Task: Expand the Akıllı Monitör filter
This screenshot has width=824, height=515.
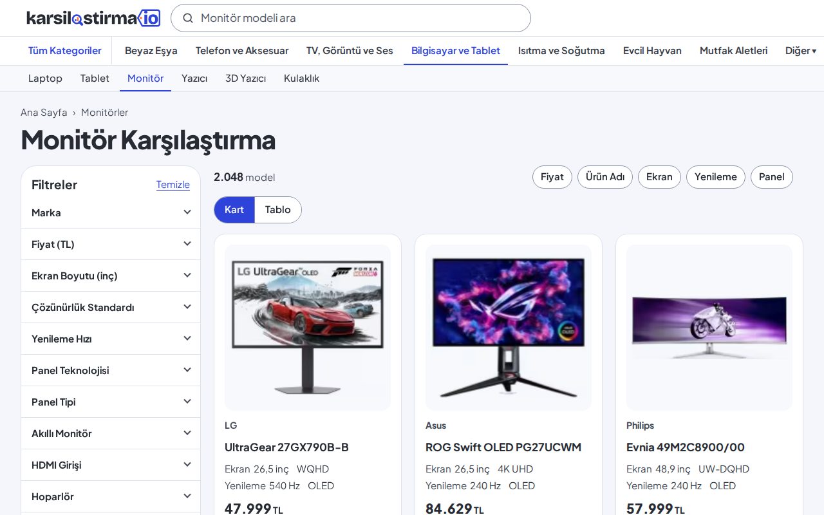Action: (x=111, y=434)
